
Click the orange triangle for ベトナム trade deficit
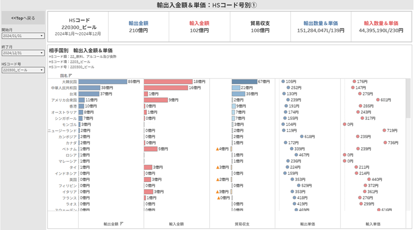pos(218,149)
